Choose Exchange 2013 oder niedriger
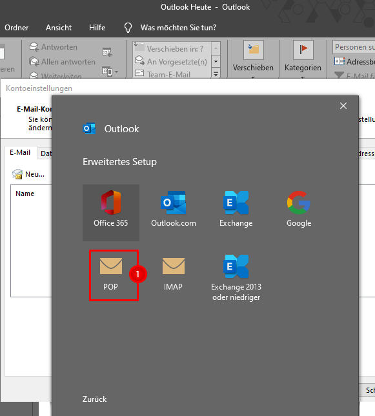This screenshot has width=375, height=416. [236, 277]
